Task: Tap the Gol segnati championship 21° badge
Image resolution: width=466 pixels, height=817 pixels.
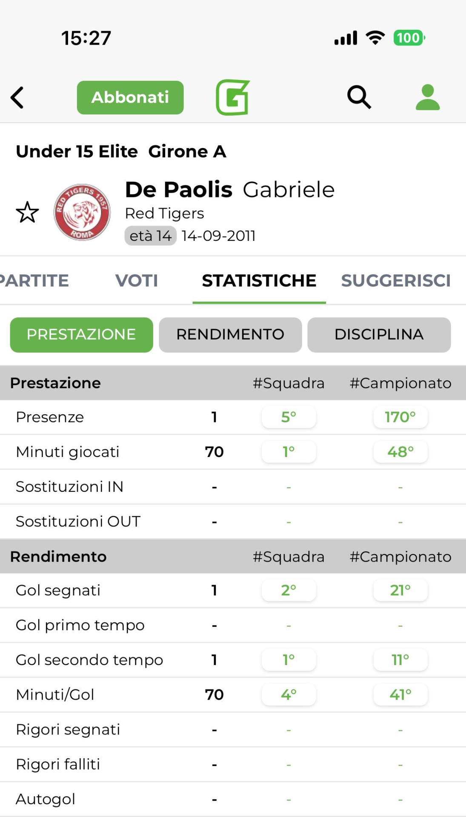Action: [400, 590]
